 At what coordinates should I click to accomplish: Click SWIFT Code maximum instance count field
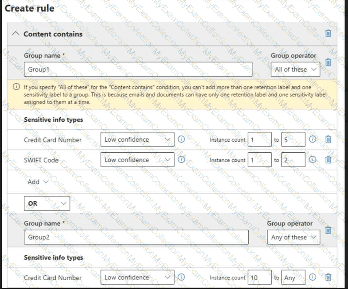293,160
